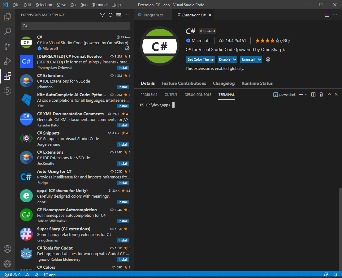342x278 pixels.
Task: Install C# Format Revolve extension
Action: (x=123, y=68)
